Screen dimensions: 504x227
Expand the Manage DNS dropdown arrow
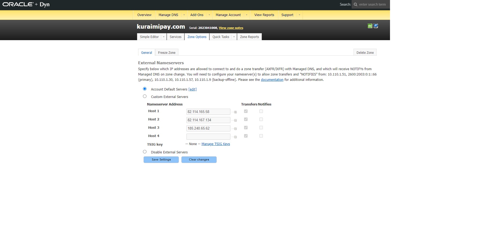[184, 15]
